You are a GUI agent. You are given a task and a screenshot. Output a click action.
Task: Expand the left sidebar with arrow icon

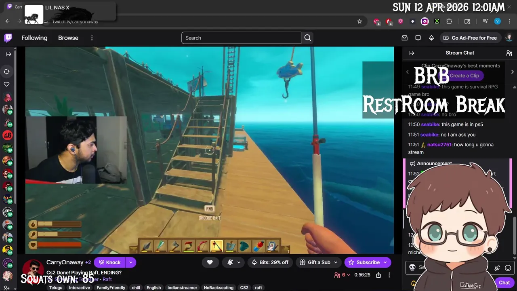click(8, 54)
